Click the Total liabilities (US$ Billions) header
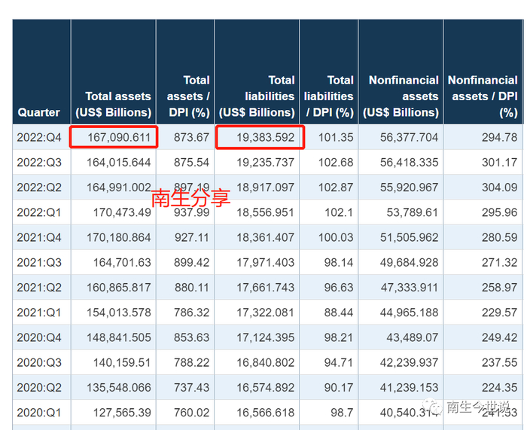The width and height of the screenshot is (527, 430). tap(257, 96)
